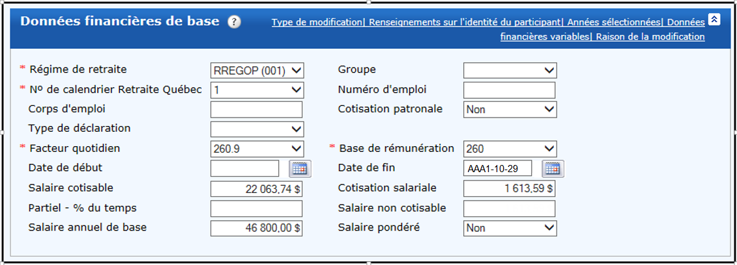Click the Partiel - % du temps field

pyautogui.click(x=257, y=208)
